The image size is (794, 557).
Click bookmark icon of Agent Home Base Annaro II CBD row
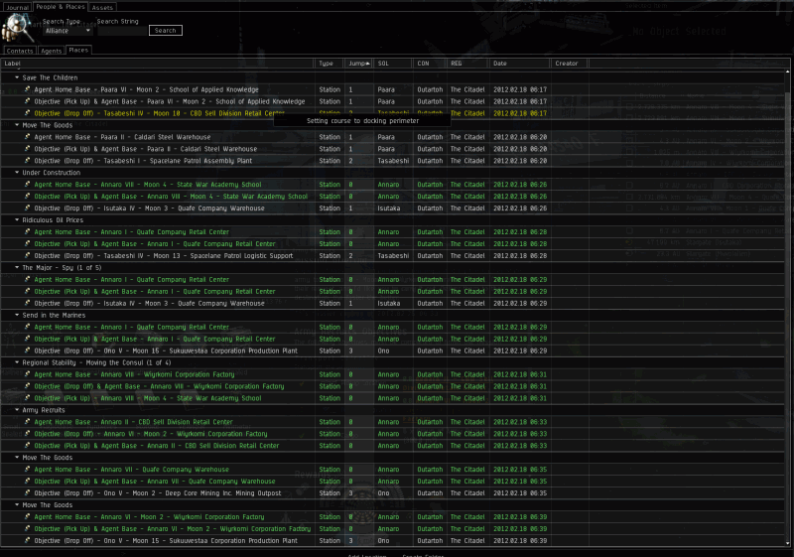(28, 422)
